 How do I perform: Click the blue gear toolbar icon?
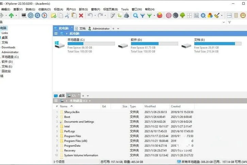203,15
